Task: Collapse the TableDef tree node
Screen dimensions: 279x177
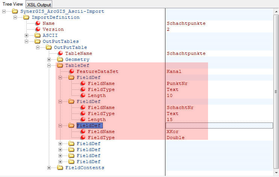Action: pyautogui.click(x=49, y=65)
